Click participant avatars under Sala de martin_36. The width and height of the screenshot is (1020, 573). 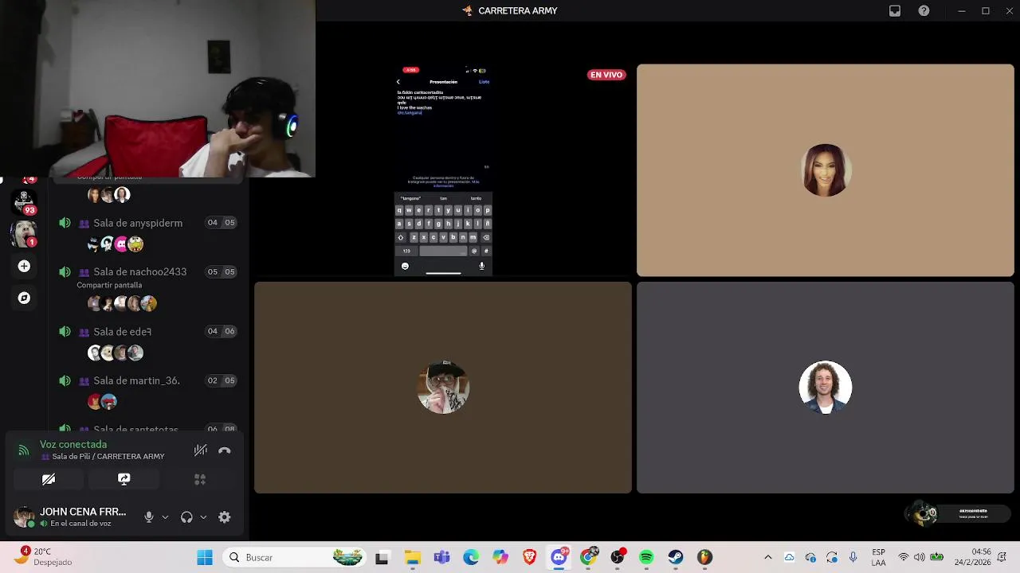102,402
